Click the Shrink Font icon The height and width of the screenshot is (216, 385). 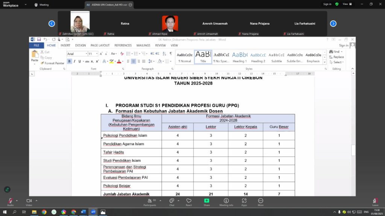click(106, 54)
